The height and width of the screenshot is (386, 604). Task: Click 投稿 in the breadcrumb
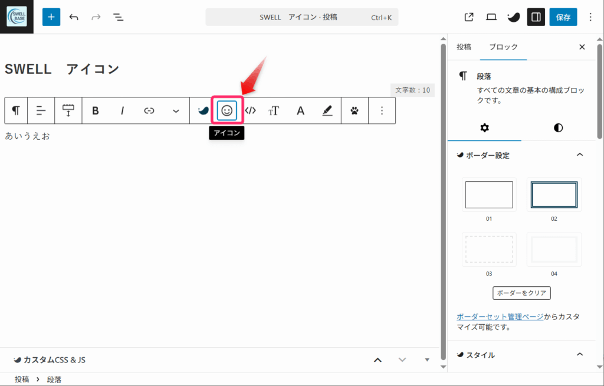[22, 380]
